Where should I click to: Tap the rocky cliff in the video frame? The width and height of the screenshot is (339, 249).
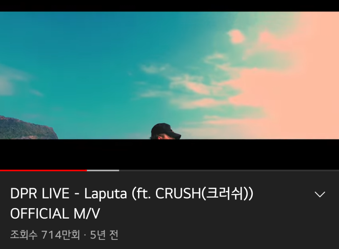coord(27,128)
